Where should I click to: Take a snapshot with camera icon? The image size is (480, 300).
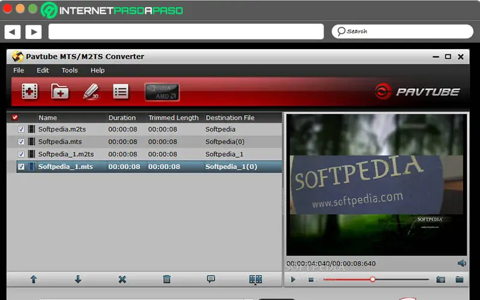441,279
